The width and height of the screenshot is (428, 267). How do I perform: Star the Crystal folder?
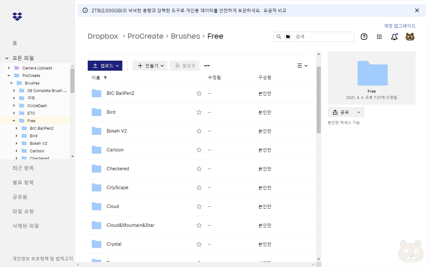[199, 244]
